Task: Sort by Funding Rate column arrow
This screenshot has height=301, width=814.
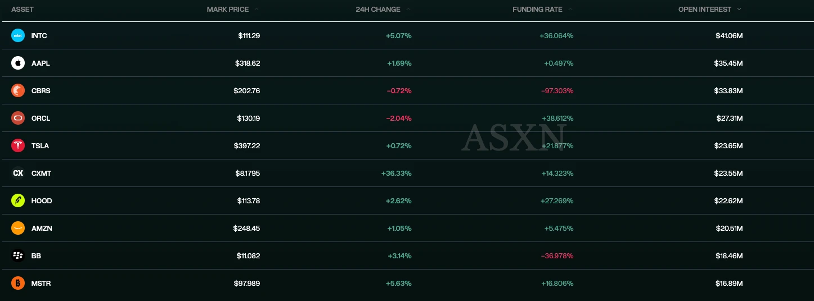Action: (x=570, y=9)
